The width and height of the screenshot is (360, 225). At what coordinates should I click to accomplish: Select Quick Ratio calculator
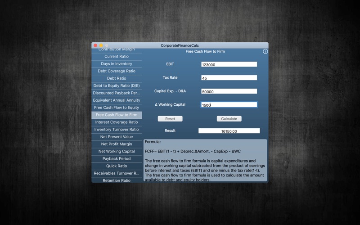(117, 166)
